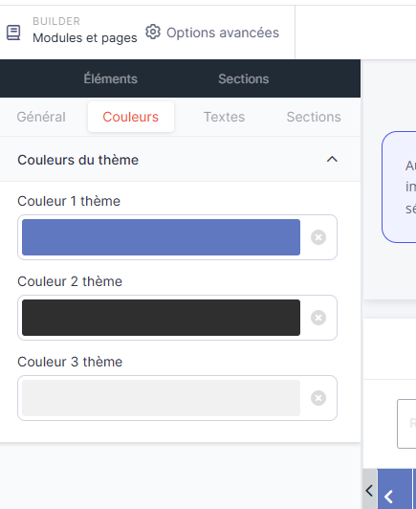Clear Couleur 1 thème with the x icon
Screen dimensions: 416x509
(318, 237)
